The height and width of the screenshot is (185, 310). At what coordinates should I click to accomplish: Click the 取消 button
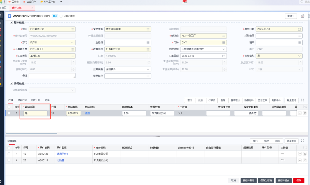click(234, 181)
